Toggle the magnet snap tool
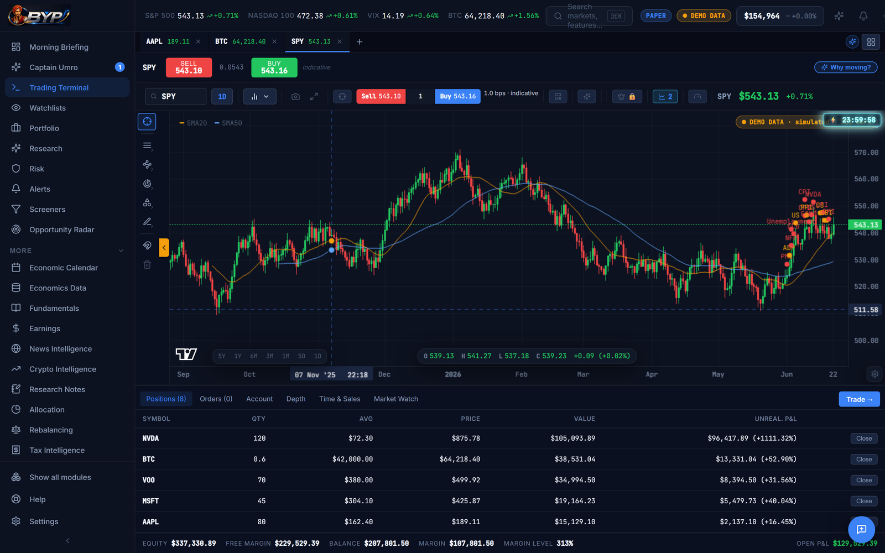 [x=147, y=245]
